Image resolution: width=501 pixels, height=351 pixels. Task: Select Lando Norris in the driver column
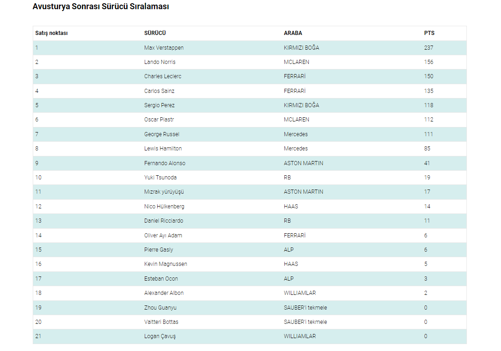[x=159, y=62]
